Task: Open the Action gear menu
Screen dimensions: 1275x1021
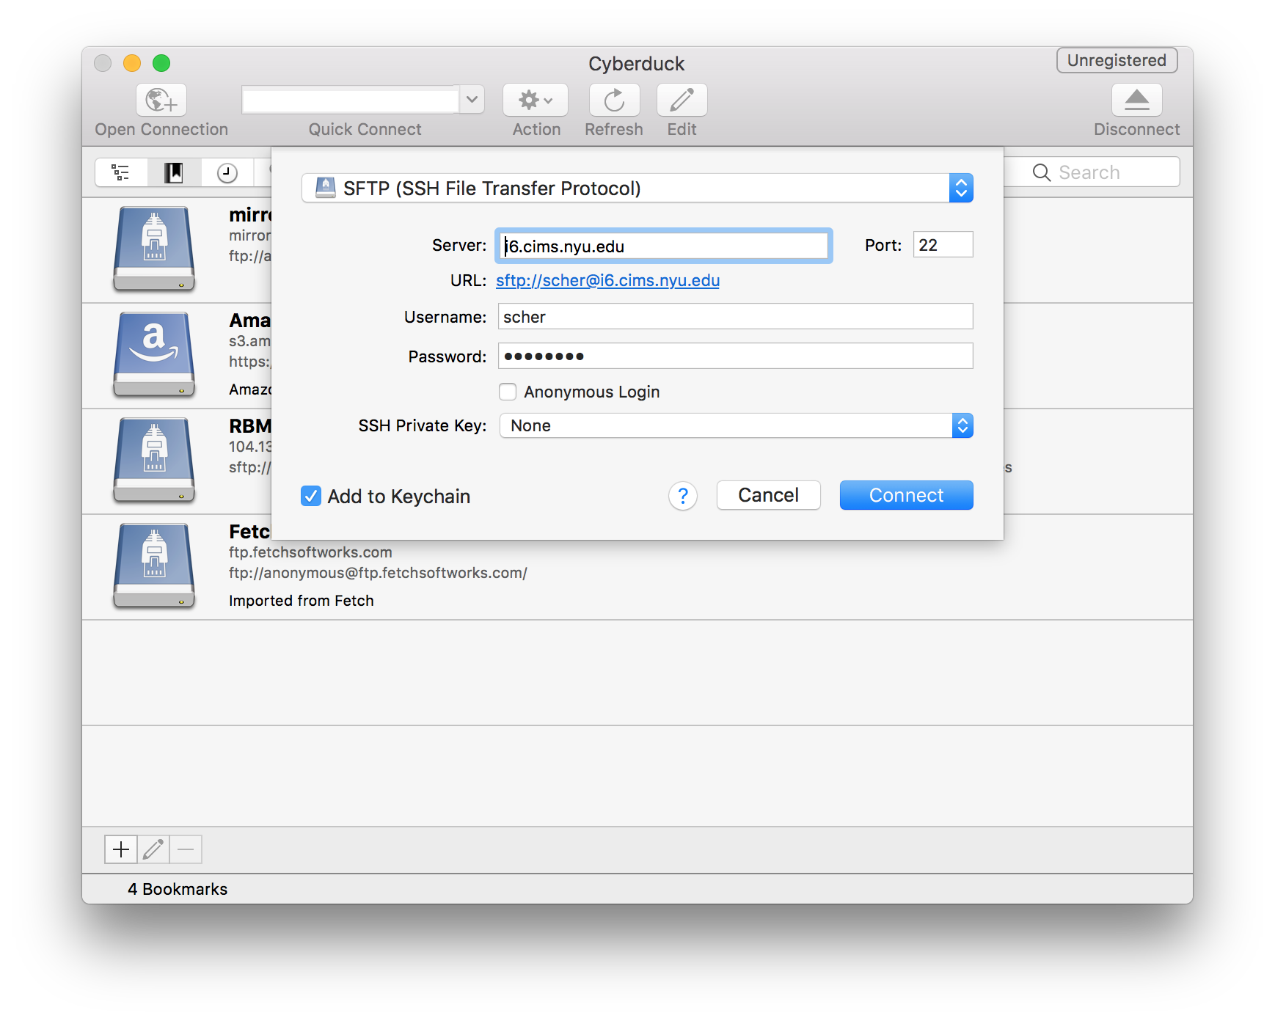Action: point(536,100)
